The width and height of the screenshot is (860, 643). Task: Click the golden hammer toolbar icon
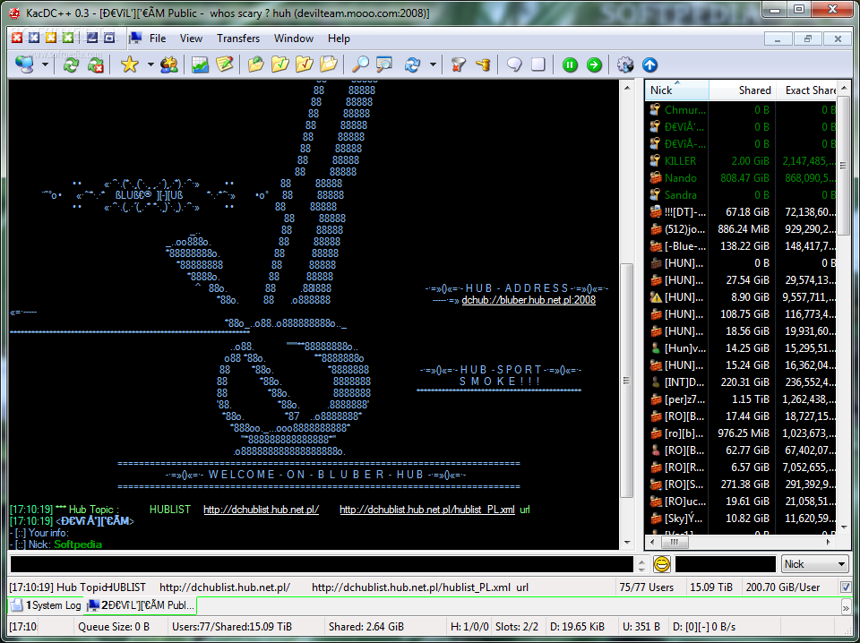tap(483, 64)
